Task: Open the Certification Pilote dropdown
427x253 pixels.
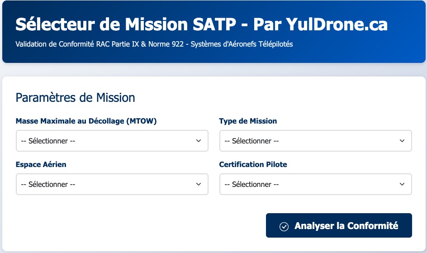Action: (x=316, y=184)
